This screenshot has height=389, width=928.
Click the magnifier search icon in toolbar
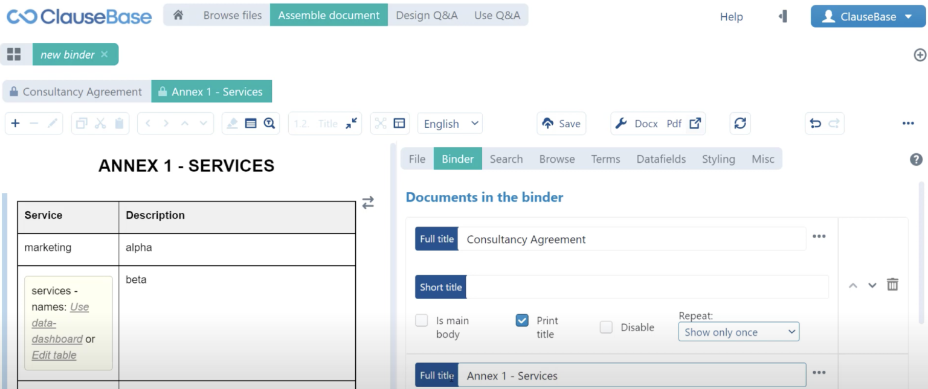click(x=269, y=124)
